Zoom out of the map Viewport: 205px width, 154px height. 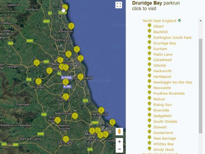pyautogui.click(x=119, y=149)
